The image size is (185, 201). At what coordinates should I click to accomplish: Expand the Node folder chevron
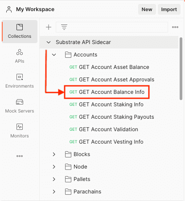click(x=54, y=167)
